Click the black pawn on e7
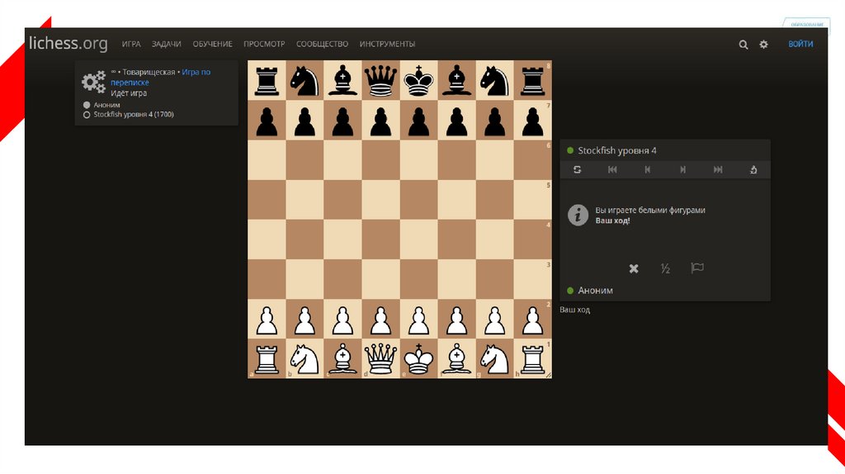The height and width of the screenshot is (474, 845). coord(418,121)
